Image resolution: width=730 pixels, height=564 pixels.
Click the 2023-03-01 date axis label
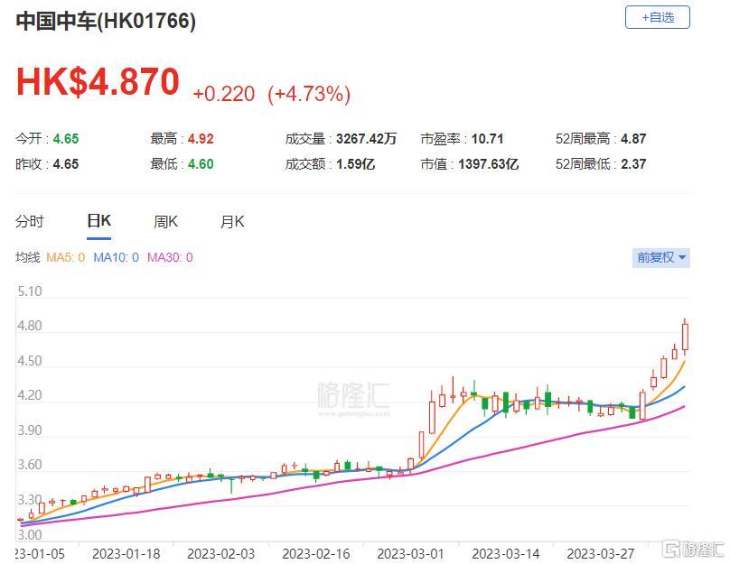coord(410,554)
